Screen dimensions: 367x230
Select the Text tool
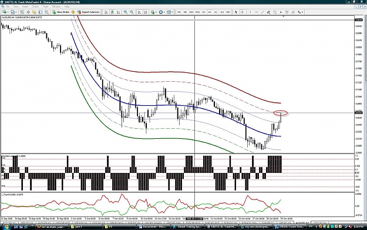pos(281,12)
